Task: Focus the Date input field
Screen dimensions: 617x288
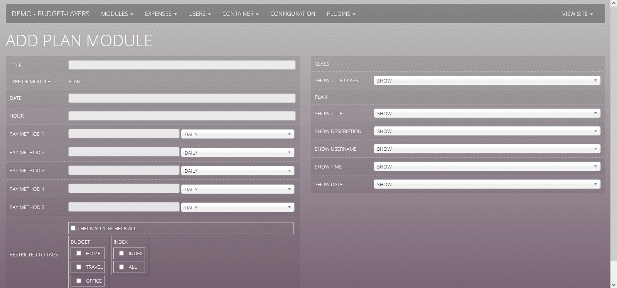Action: [x=182, y=98]
